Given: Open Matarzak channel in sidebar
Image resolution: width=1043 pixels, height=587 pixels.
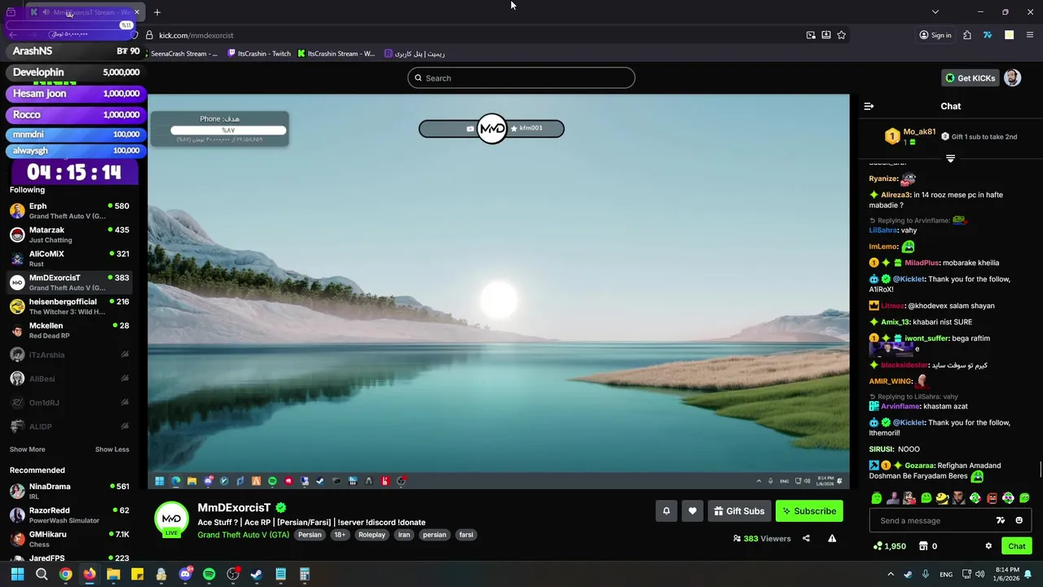Looking at the screenshot, I should pos(69,235).
